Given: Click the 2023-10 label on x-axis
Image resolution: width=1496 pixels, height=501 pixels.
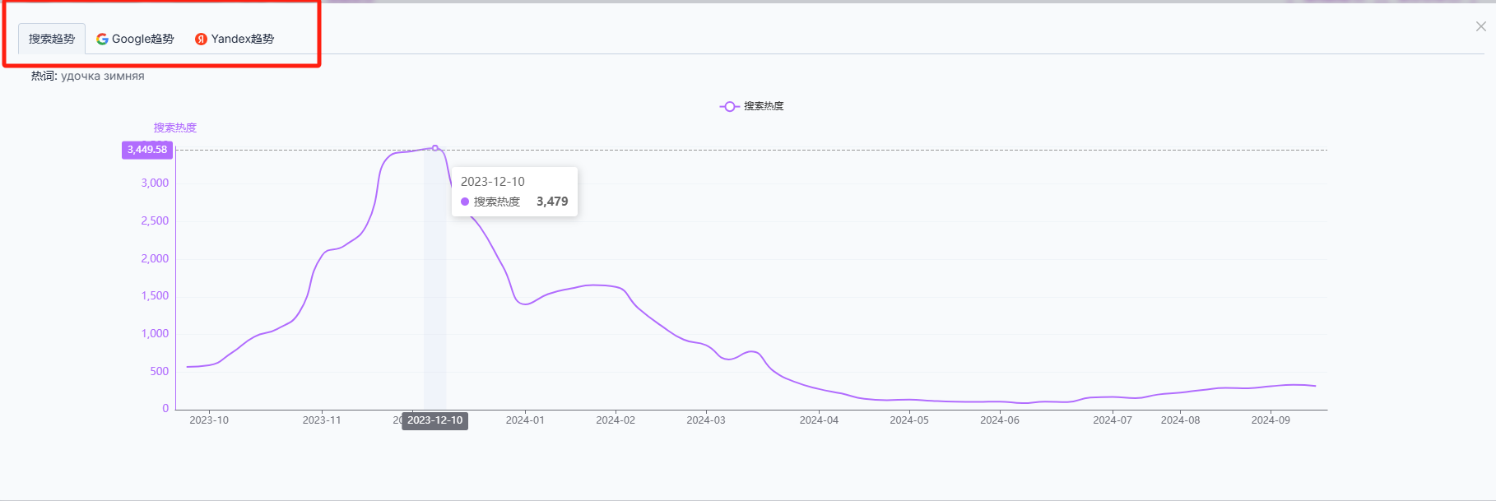Looking at the screenshot, I should [x=209, y=420].
